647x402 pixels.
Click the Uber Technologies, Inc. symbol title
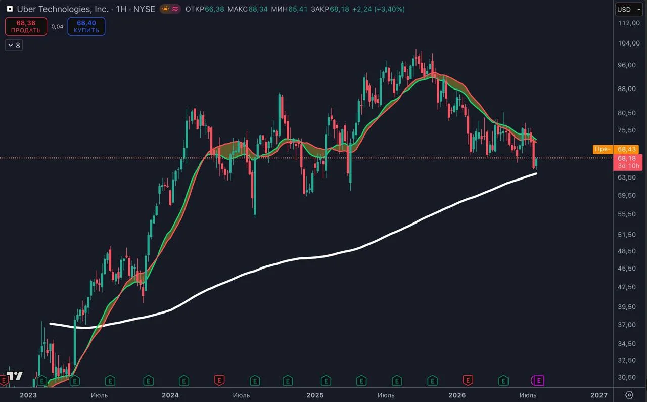pos(62,9)
